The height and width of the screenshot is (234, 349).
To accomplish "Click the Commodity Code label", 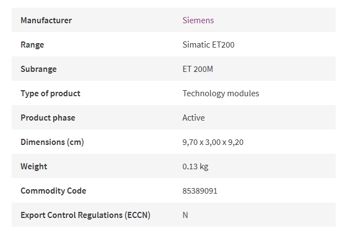I will [x=53, y=191].
